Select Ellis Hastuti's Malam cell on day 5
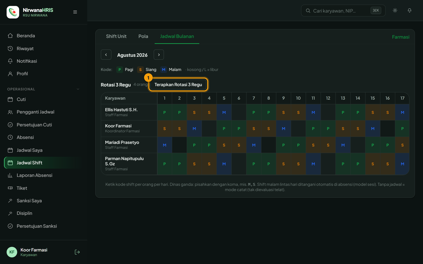 (x=224, y=112)
